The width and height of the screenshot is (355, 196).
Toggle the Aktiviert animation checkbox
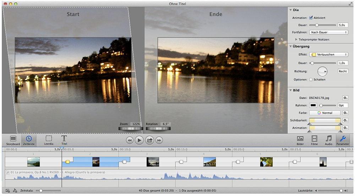pos(311,17)
